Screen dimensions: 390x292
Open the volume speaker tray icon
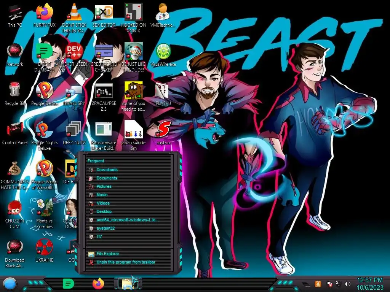(x=348, y=284)
